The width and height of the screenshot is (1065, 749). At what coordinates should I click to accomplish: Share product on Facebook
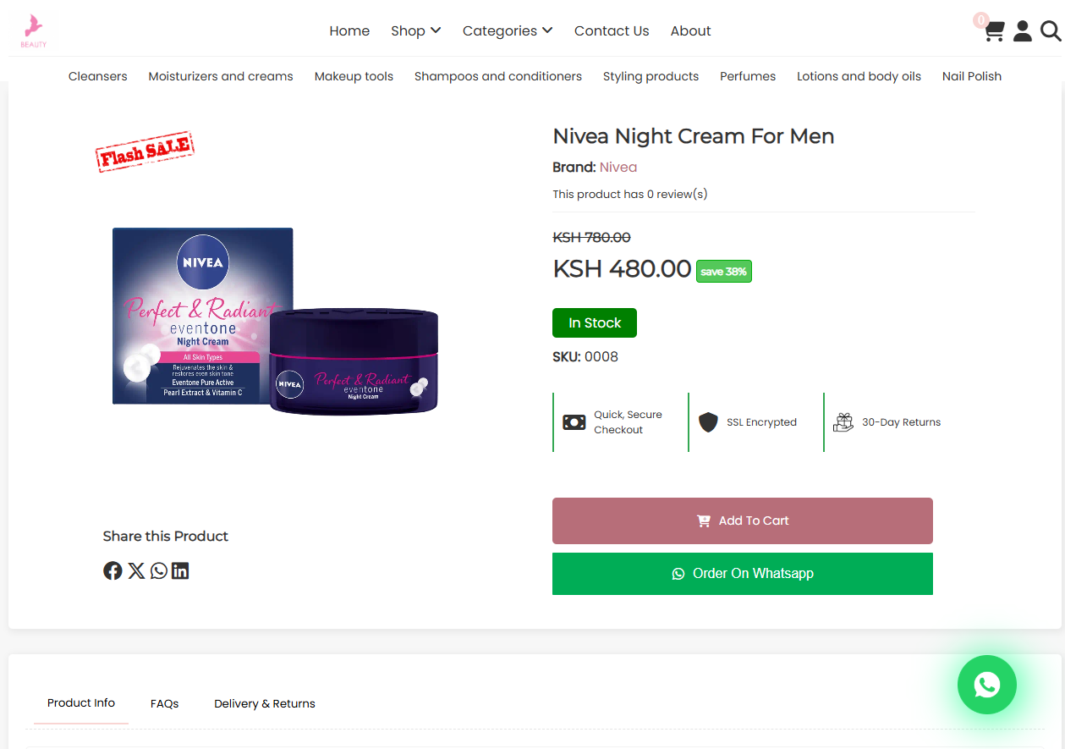113,570
